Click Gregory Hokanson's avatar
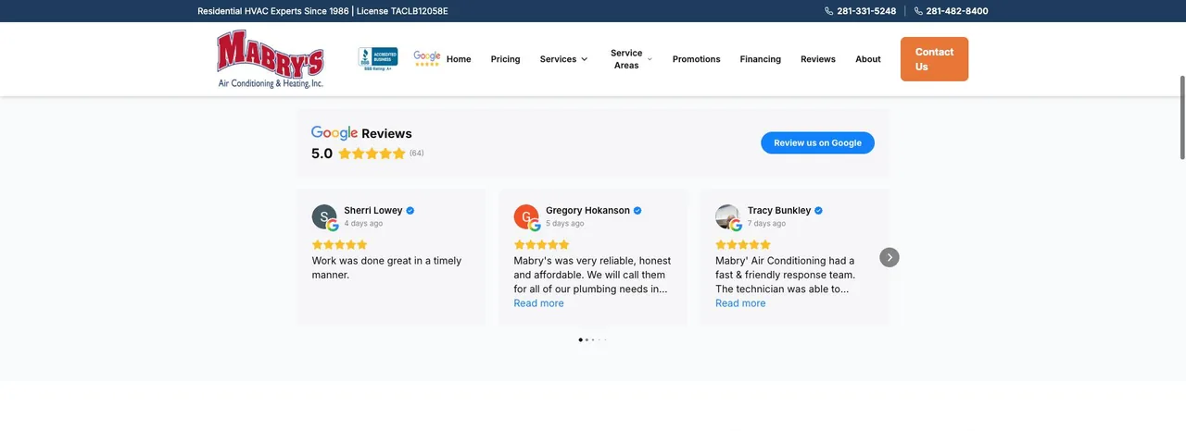The image size is (1186, 431). (x=526, y=217)
